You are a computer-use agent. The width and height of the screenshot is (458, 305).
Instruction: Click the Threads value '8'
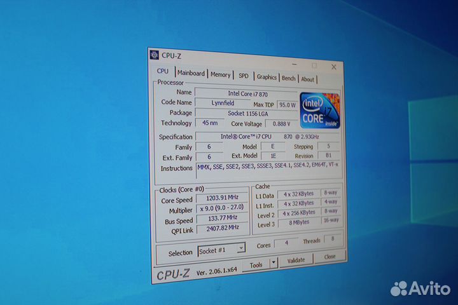click(x=333, y=239)
